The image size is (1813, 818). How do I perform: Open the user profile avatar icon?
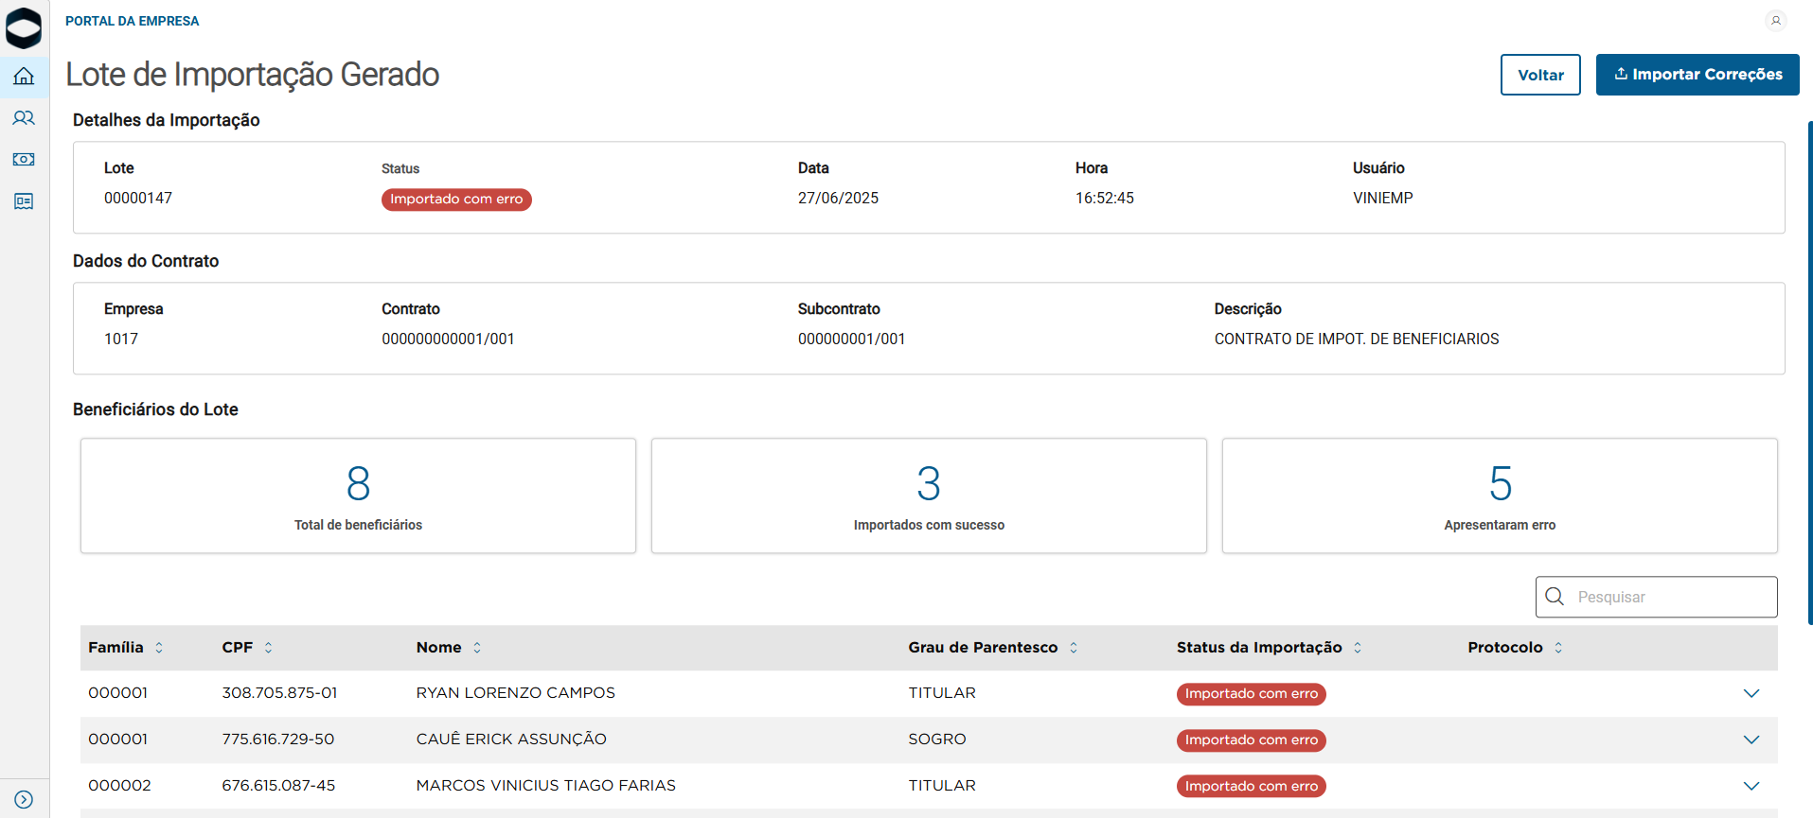click(x=1775, y=20)
